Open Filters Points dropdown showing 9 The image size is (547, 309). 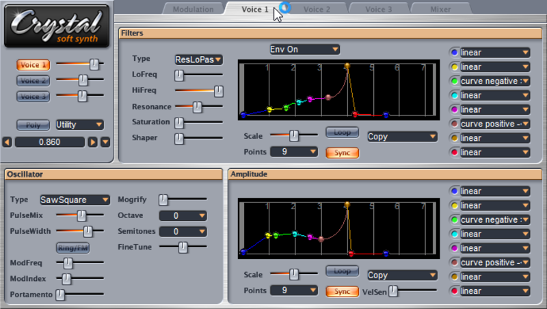click(294, 152)
